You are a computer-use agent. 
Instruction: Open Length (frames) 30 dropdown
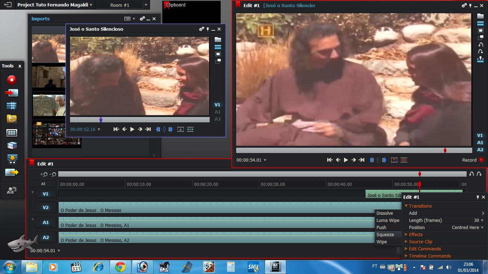479,220
